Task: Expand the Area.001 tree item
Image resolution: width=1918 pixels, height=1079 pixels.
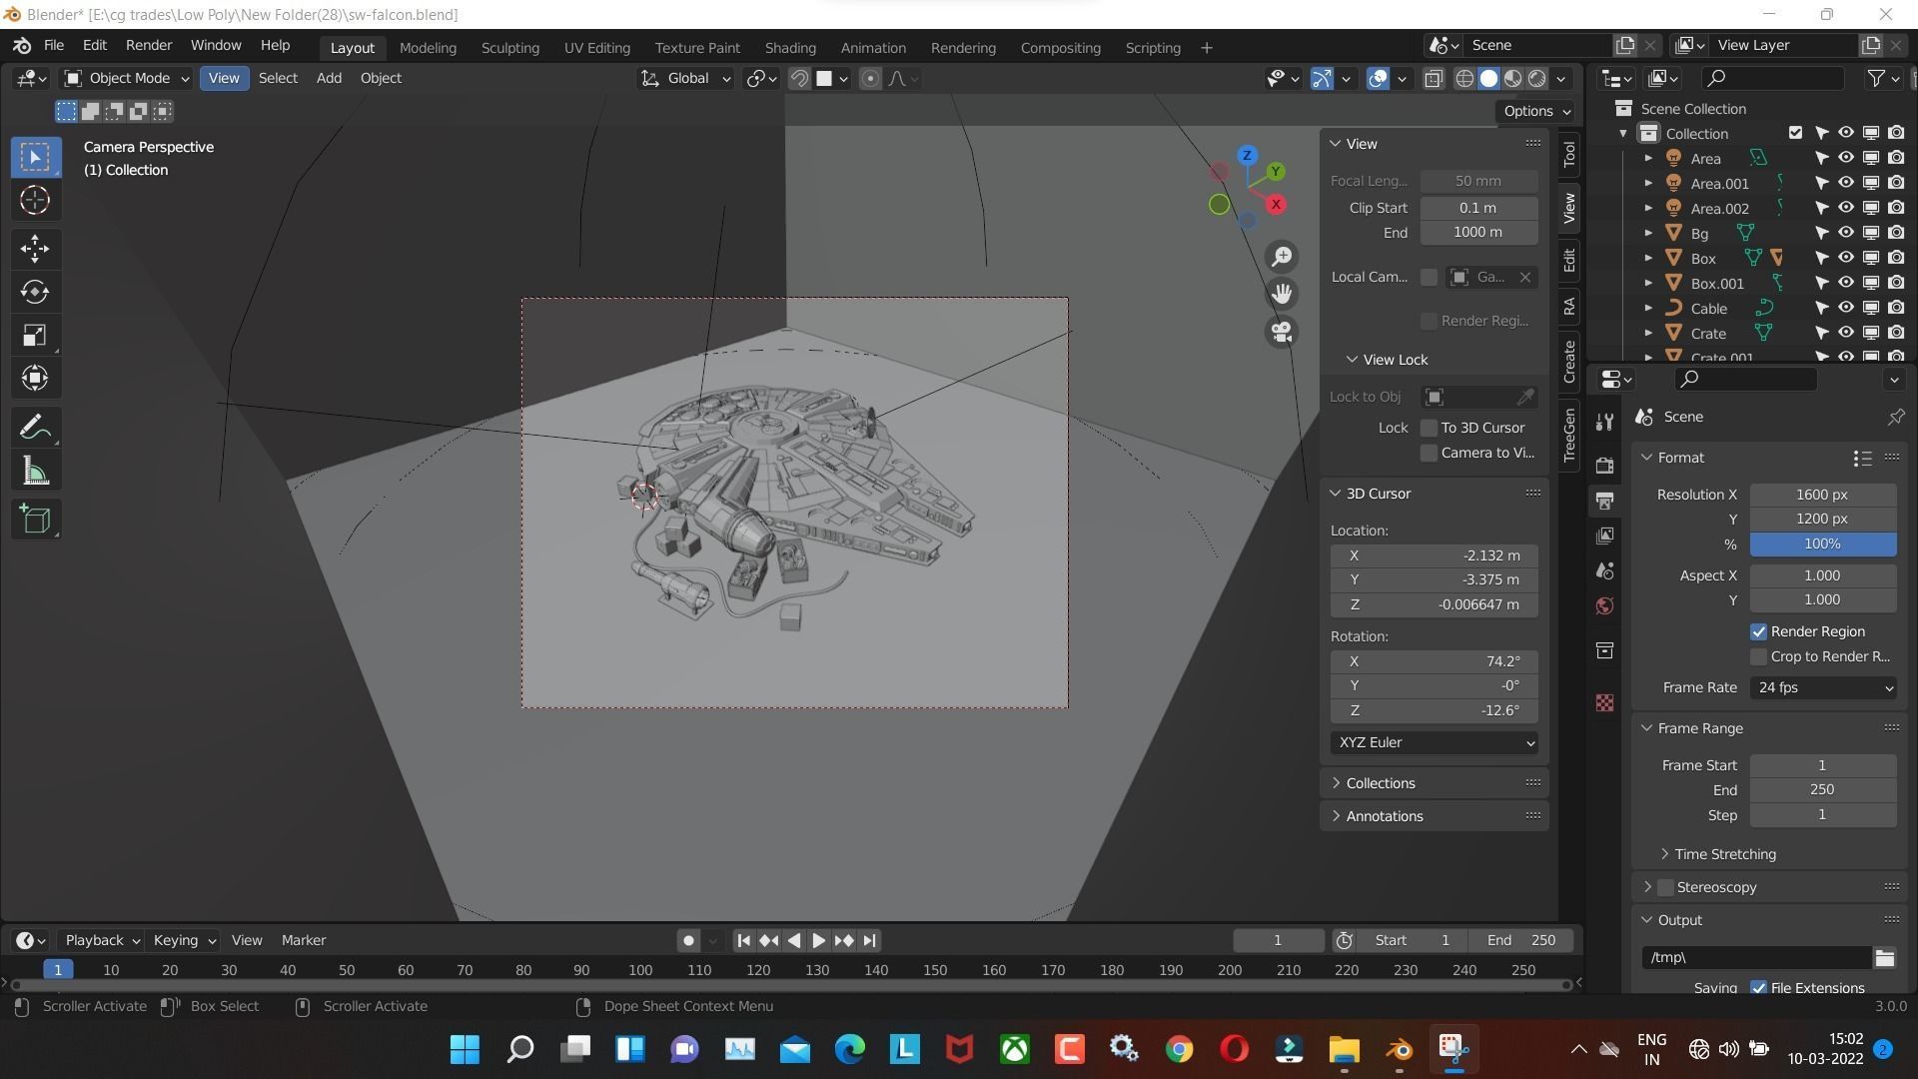Action: coord(1648,183)
